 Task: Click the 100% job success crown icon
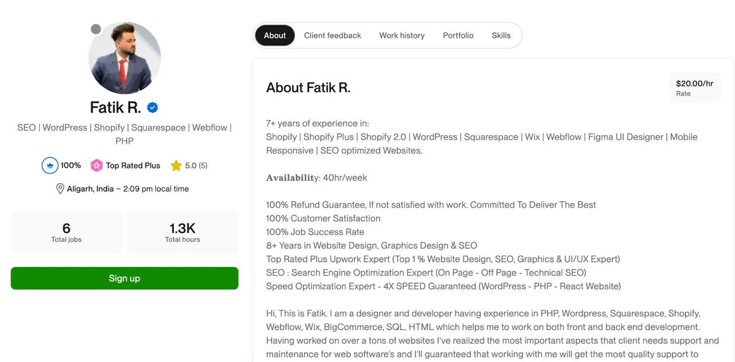tap(50, 165)
